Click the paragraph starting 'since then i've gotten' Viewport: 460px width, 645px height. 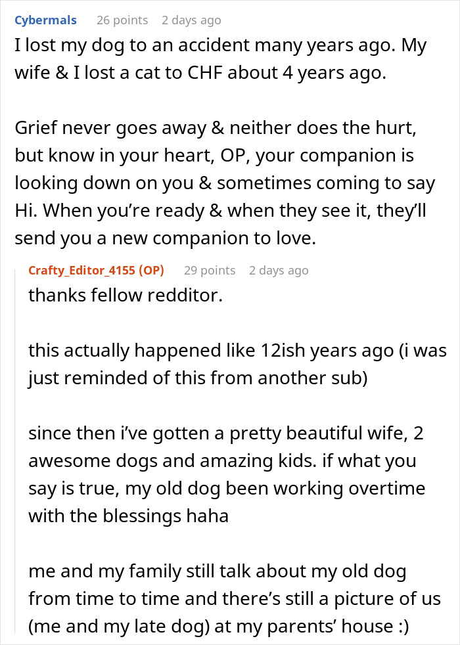tap(227, 474)
